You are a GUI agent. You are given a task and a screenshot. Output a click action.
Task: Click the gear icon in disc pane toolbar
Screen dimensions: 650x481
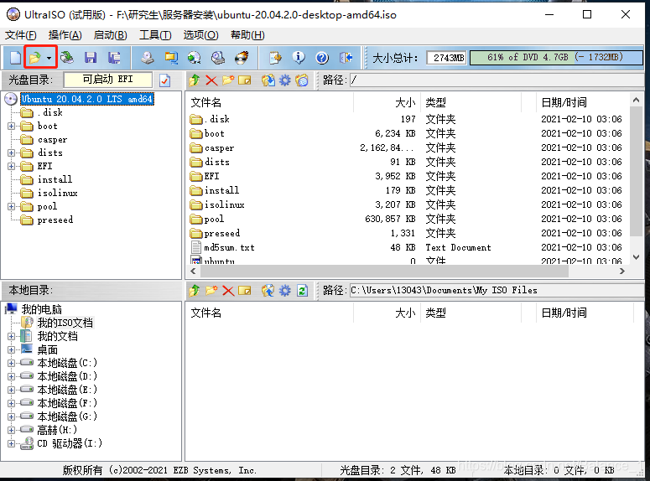click(x=285, y=80)
